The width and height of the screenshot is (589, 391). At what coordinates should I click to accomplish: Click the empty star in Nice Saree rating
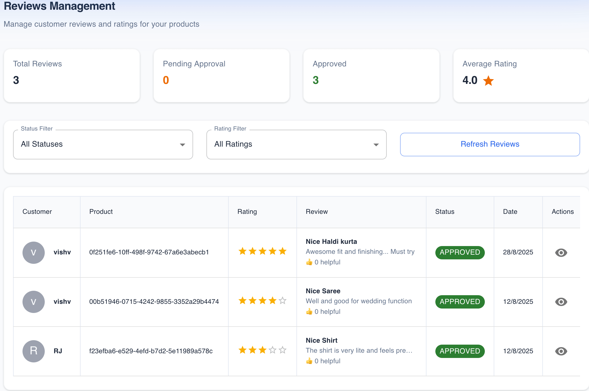[283, 300]
